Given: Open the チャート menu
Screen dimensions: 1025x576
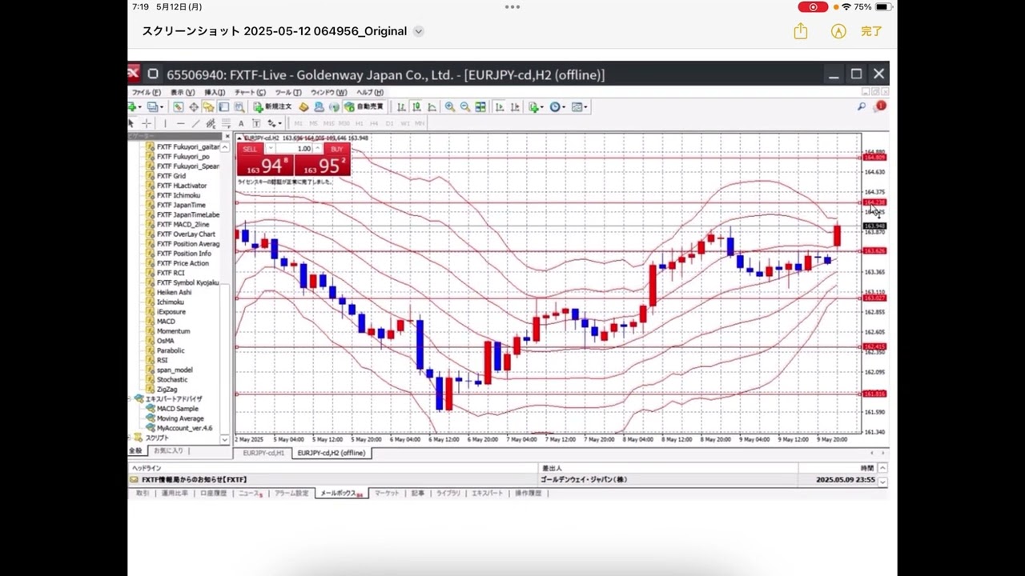Looking at the screenshot, I should (x=249, y=93).
